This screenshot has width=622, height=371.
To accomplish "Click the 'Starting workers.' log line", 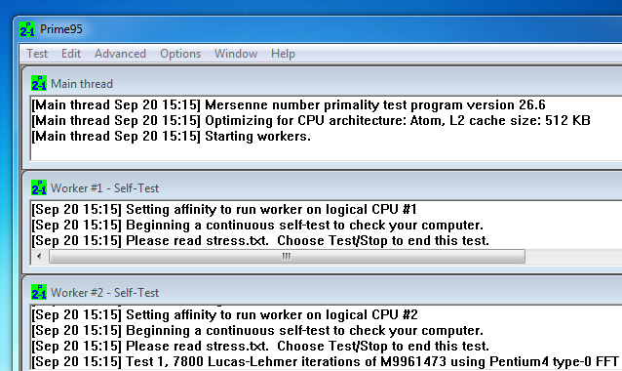I will pyautogui.click(x=171, y=137).
